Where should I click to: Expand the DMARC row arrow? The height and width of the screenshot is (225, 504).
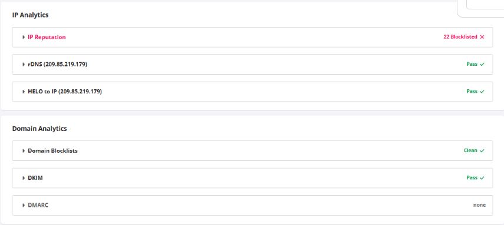coord(24,205)
